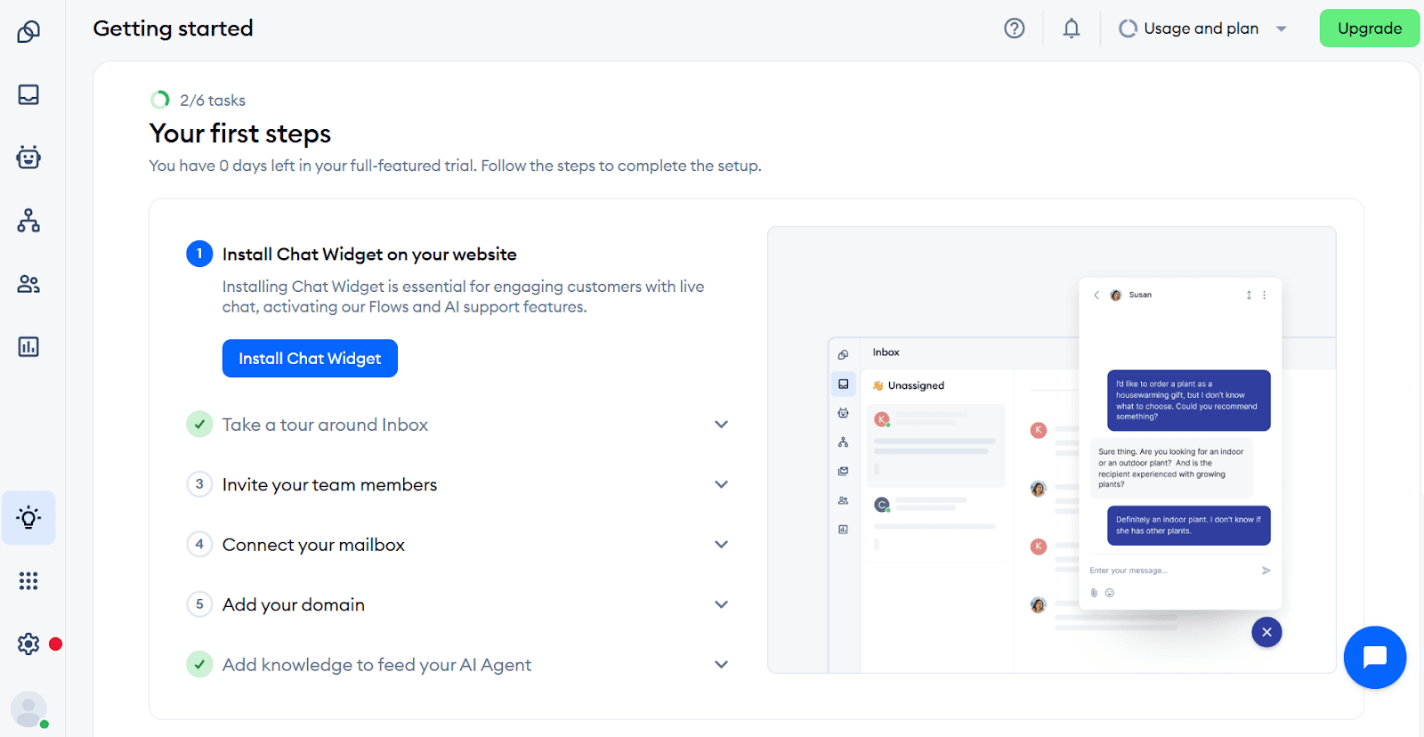Open the AI bot icon in sidebar
The width and height of the screenshot is (1424, 737).
(x=28, y=158)
